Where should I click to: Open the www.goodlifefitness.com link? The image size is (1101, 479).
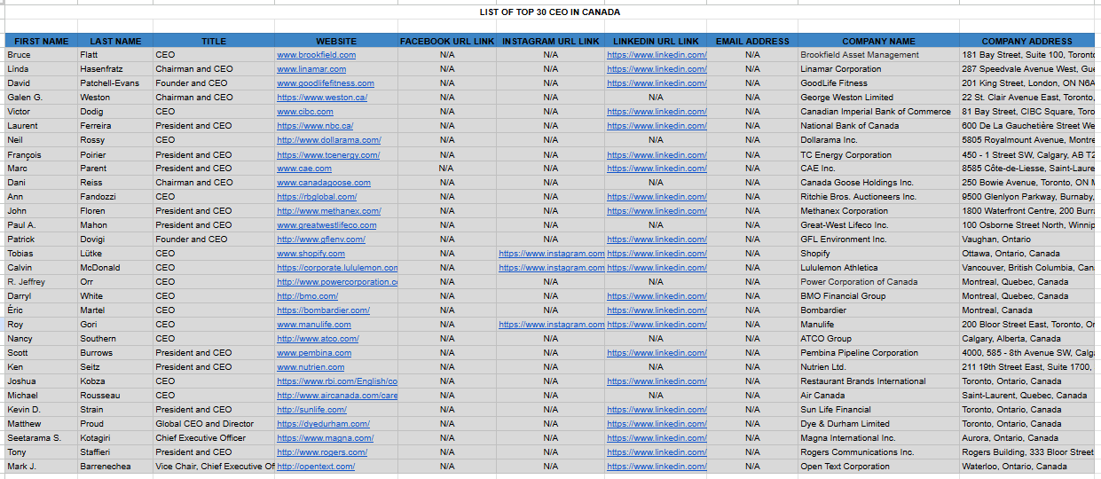click(326, 83)
